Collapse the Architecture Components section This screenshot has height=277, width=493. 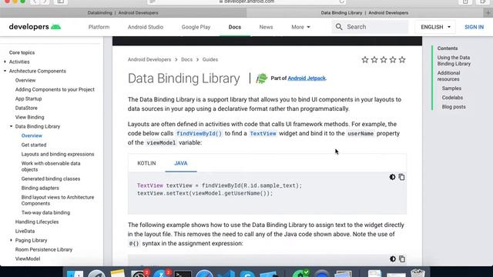click(x=5, y=71)
